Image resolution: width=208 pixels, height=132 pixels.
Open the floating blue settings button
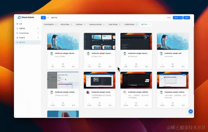pos(191,111)
